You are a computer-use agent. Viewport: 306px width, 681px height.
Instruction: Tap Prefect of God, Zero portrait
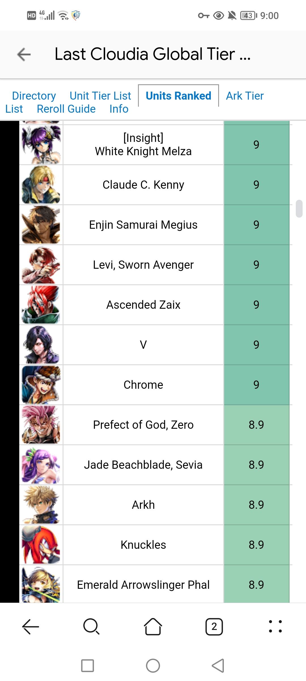coord(41,425)
